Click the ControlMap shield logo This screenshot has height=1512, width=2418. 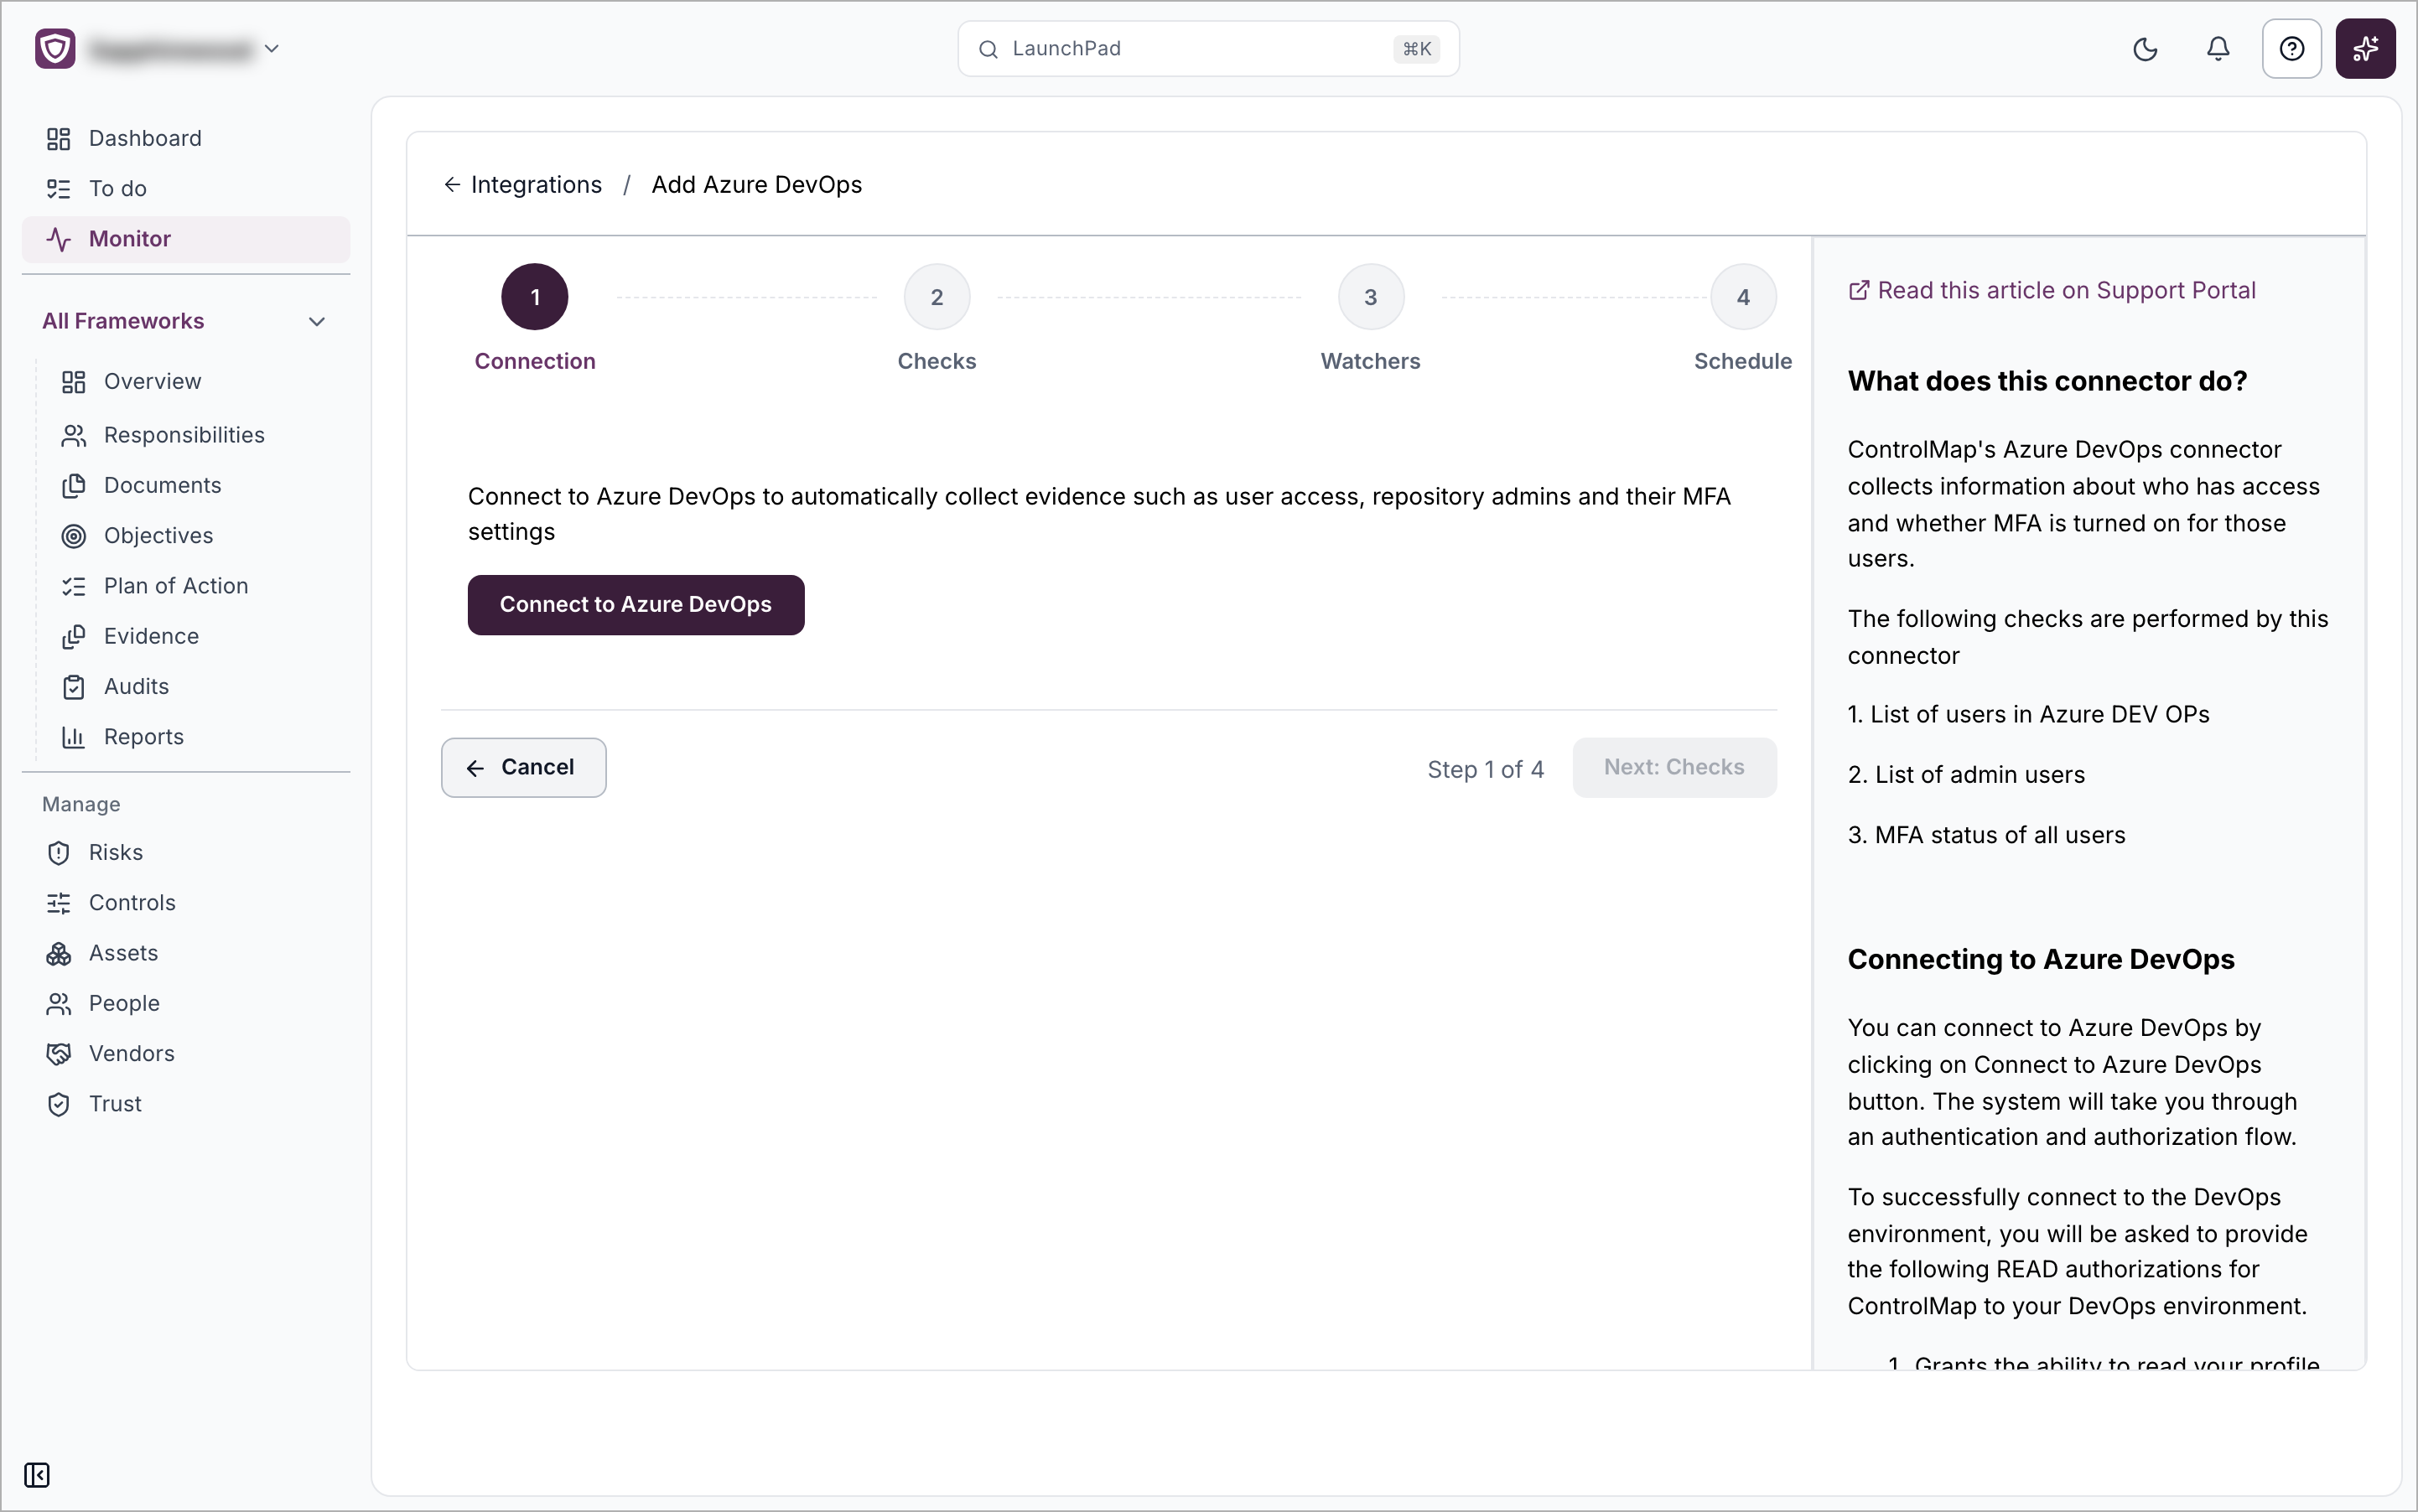coord(55,48)
